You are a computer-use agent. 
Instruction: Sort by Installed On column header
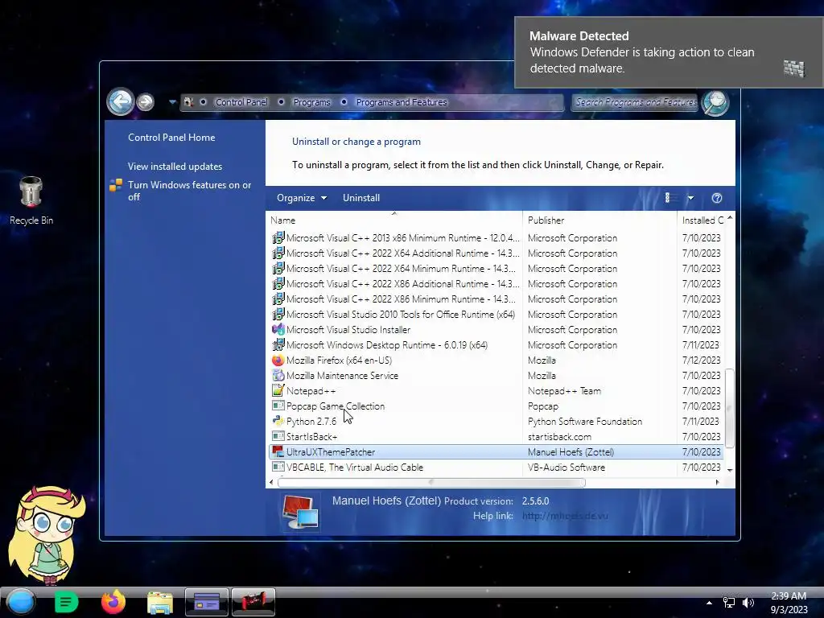click(702, 220)
